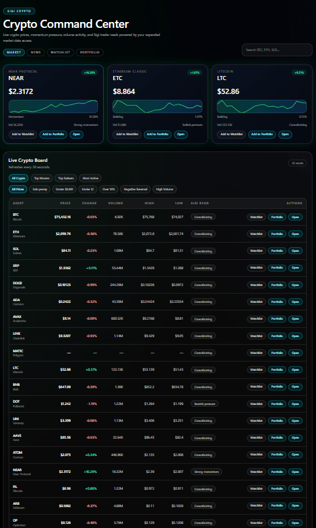Click the SIGI CRYPTO header badge

pyautogui.click(x=19, y=11)
